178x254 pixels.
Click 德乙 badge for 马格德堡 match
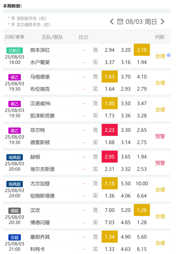pos(15,77)
